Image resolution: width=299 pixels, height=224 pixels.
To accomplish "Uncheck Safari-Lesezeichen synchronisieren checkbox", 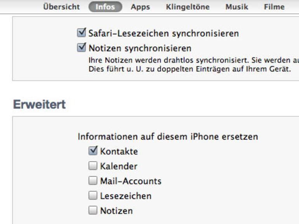I will click(x=82, y=33).
